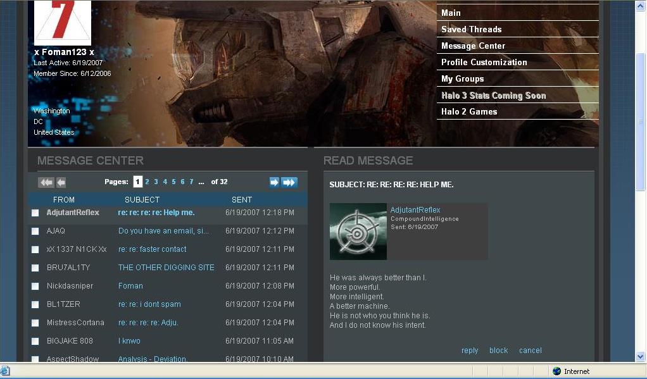Click the 7 emblem profile picture
Screen dimensions: 647x379
click(x=63, y=23)
